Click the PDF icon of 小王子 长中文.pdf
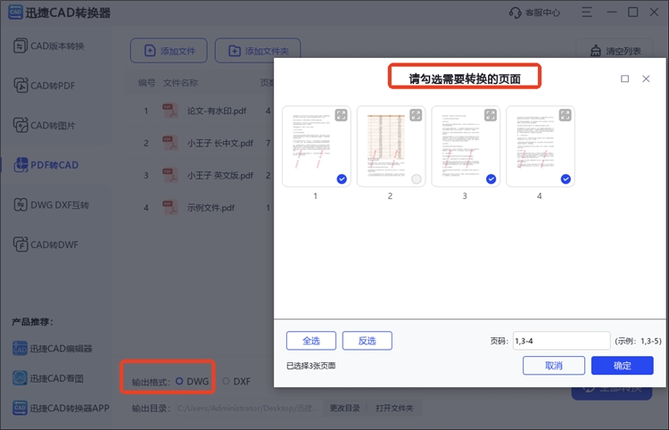Screen dimensions: 669x430 pyautogui.click(x=169, y=143)
